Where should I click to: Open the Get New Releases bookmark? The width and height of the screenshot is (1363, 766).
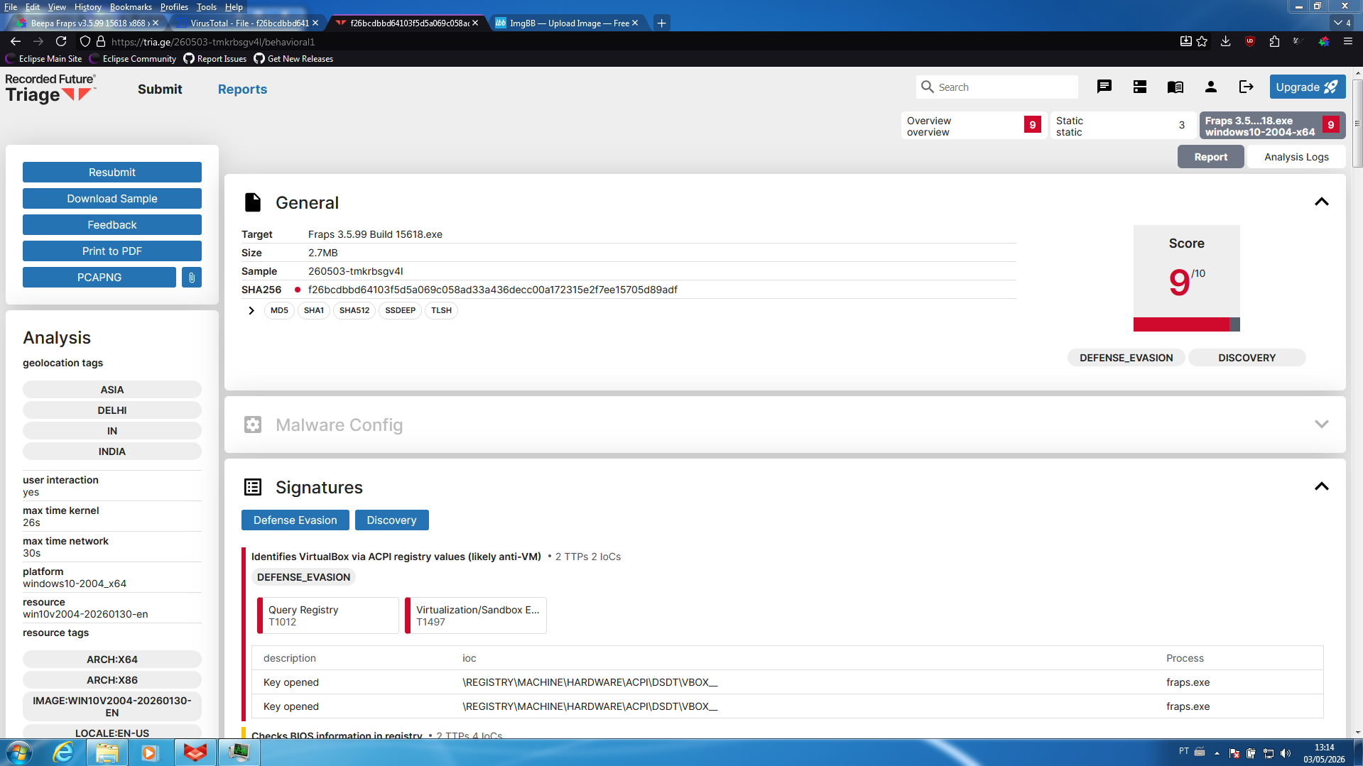293,59
